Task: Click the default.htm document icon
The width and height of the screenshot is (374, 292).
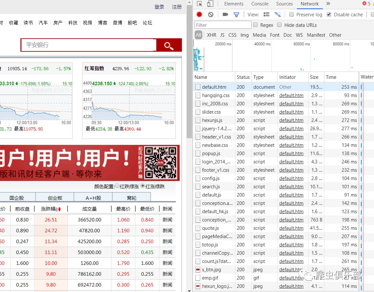Action: pyautogui.click(x=198, y=87)
